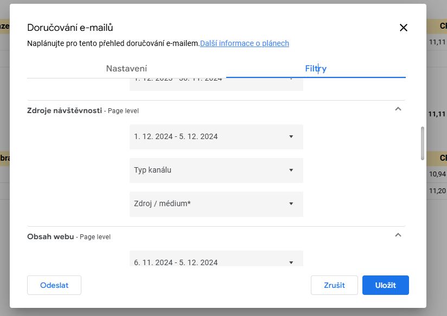Open the 6. 11. 2024 - 5. 12. 2024 date dropdown
This screenshot has height=316, width=447.
point(216,259)
